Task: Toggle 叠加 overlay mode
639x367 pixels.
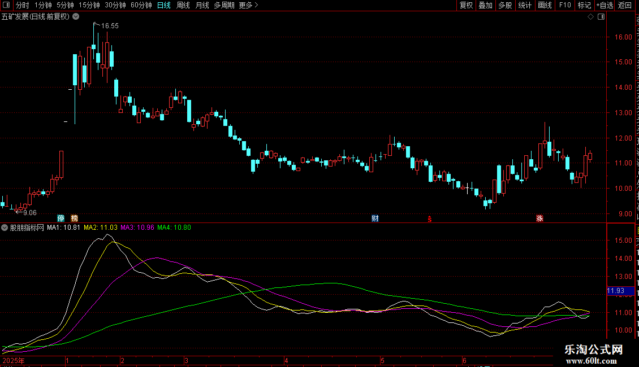Action: (485, 5)
